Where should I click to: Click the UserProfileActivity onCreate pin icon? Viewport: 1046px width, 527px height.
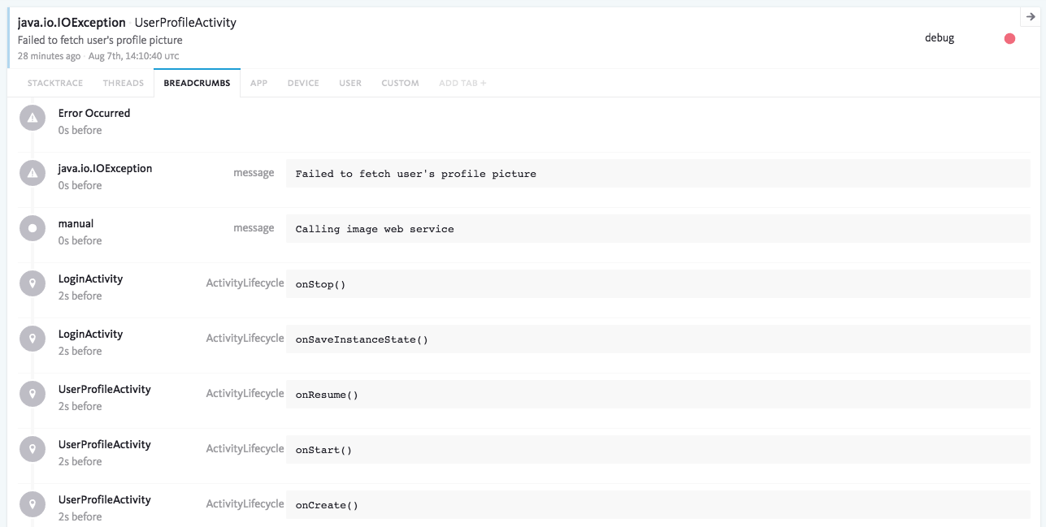33,503
